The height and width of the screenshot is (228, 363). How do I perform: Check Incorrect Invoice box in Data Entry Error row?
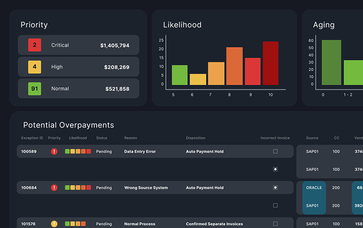click(275, 151)
